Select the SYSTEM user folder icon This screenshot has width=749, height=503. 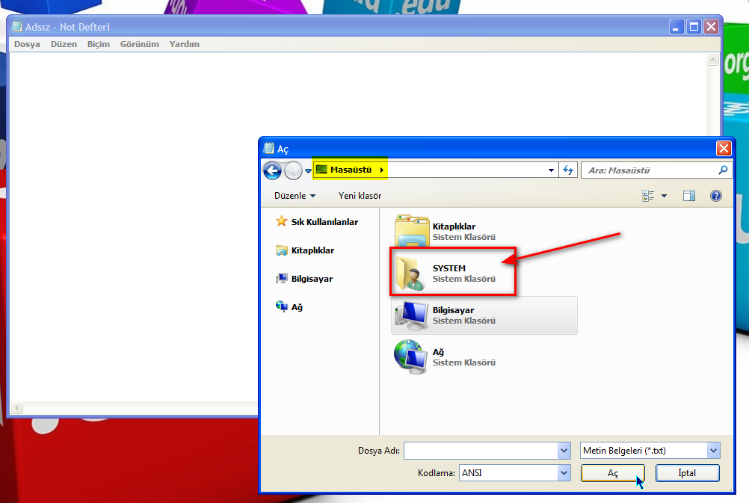[x=410, y=274]
